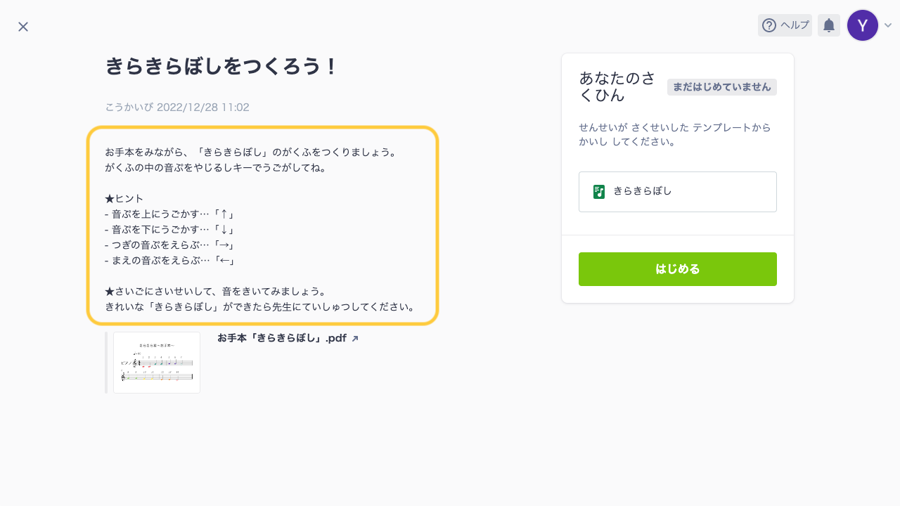
Task: Click the highlighted instructions box
Action: pos(262,225)
